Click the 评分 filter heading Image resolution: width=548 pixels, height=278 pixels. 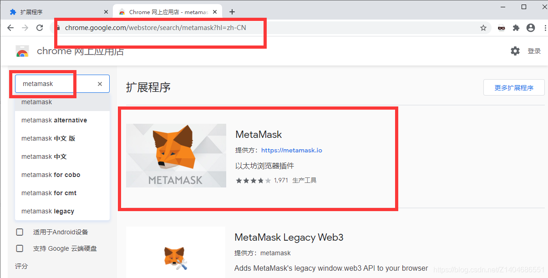[21, 266]
